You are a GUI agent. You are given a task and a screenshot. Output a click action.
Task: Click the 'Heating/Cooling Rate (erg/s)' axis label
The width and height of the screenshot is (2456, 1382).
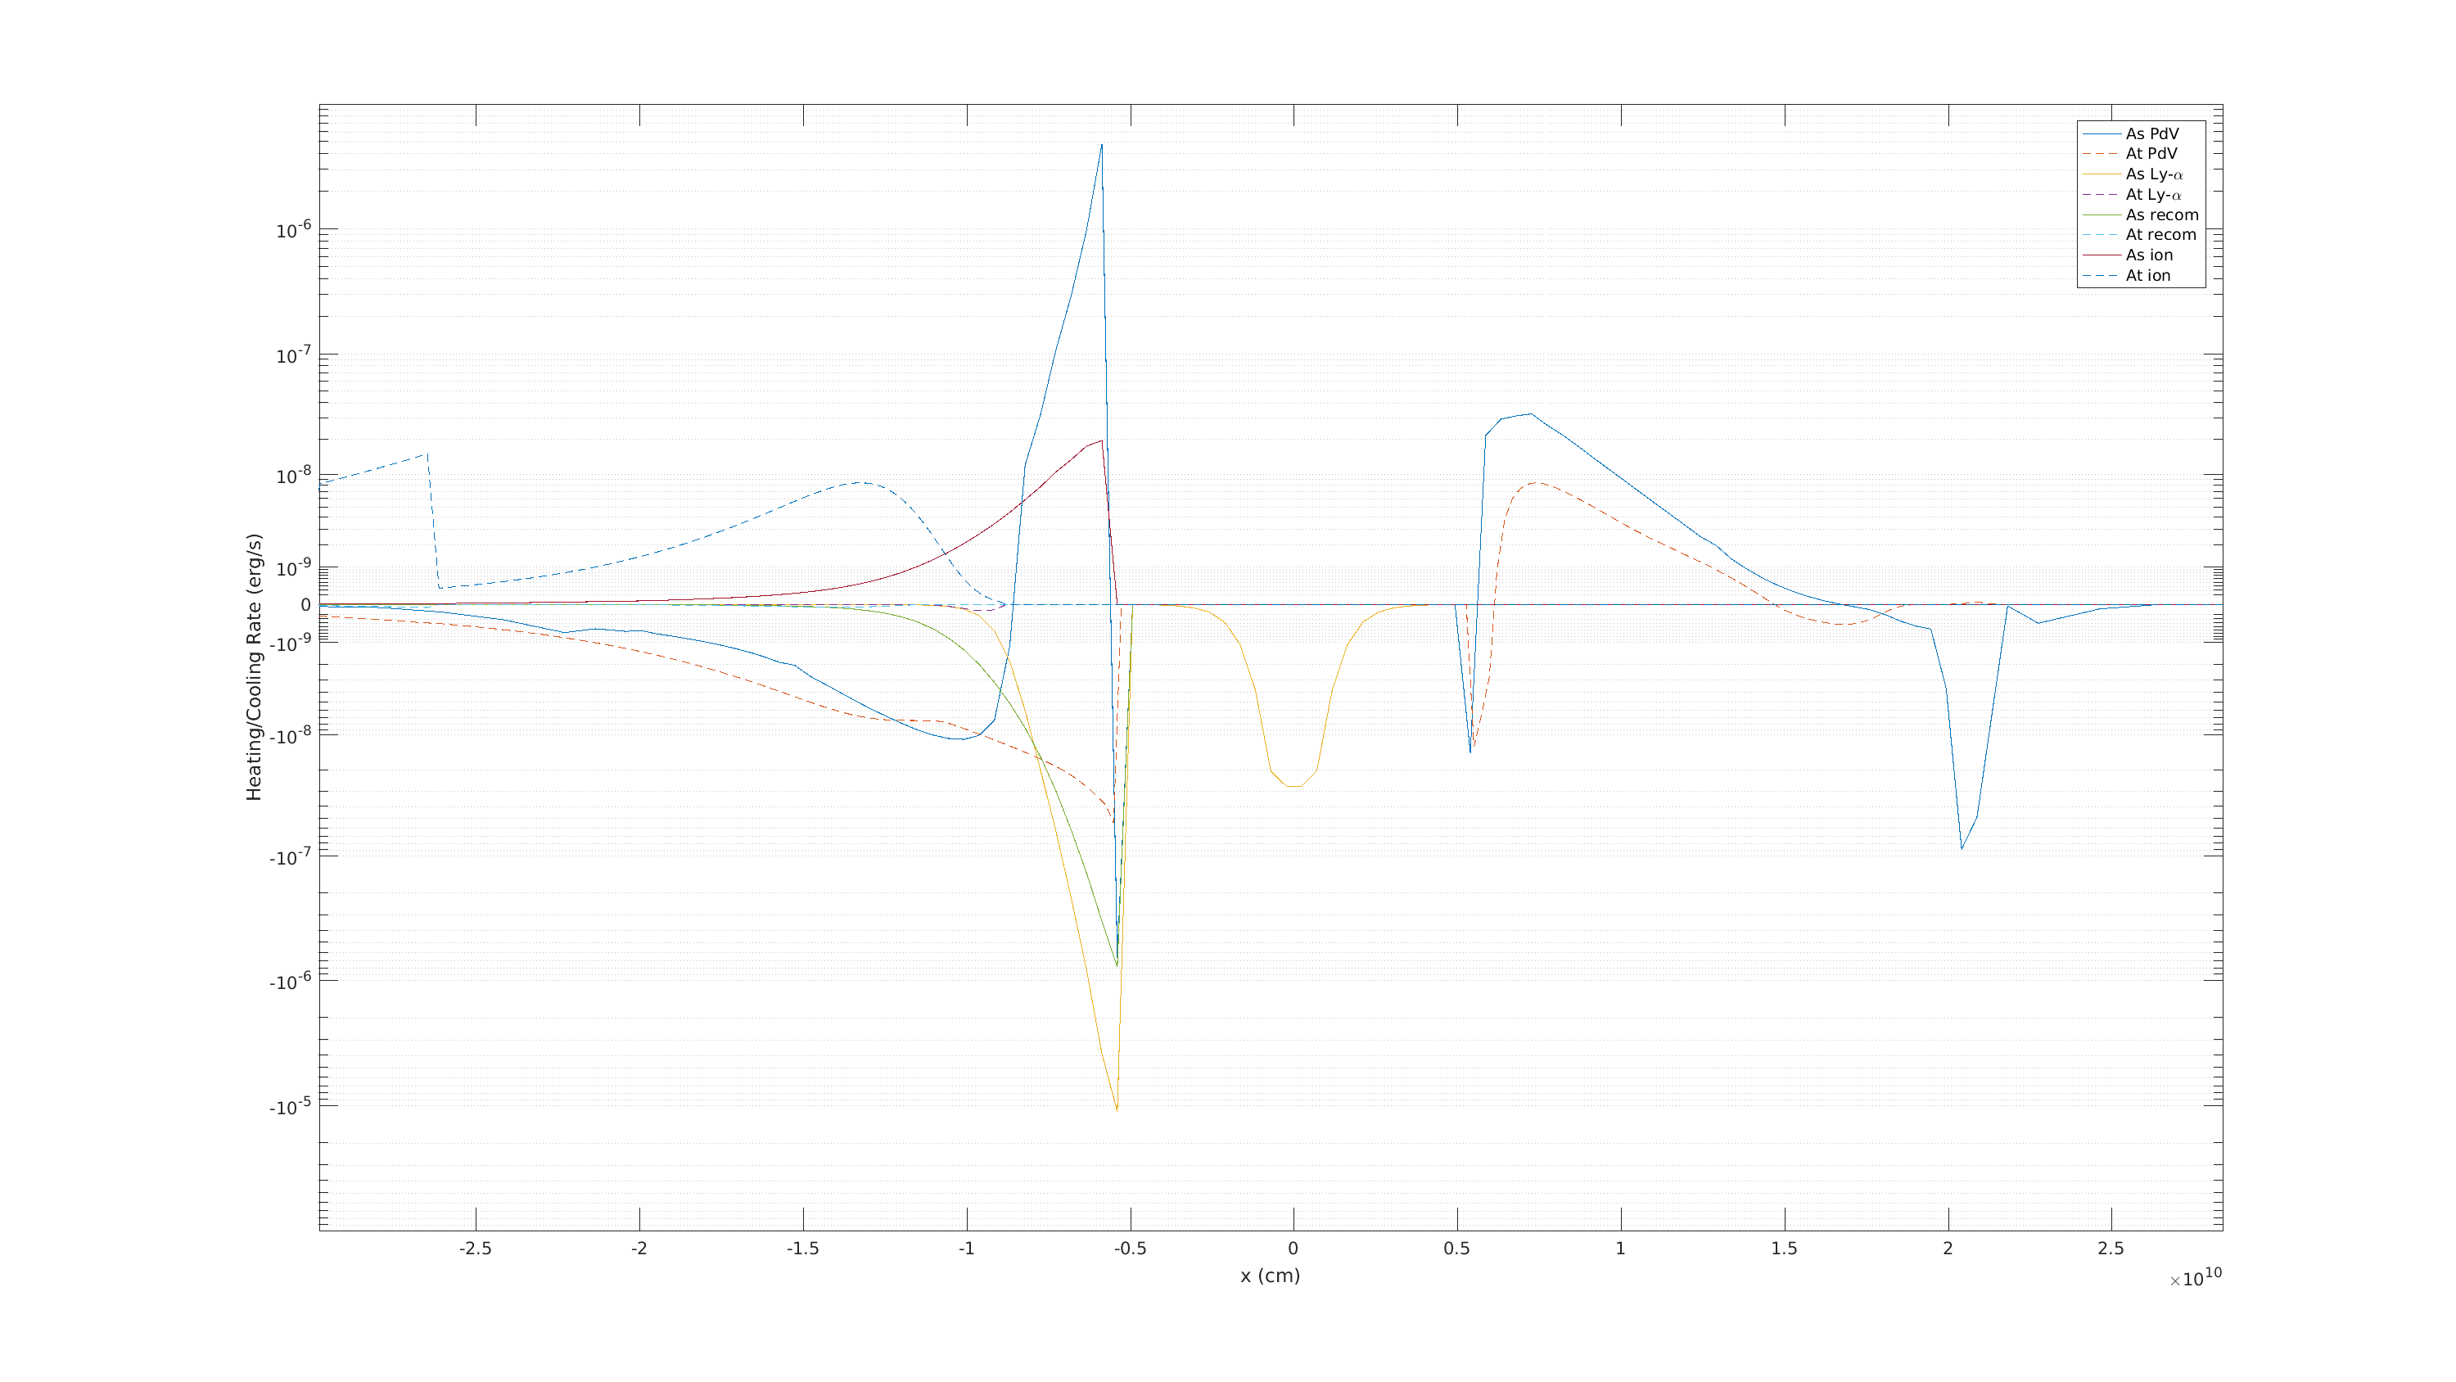click(254, 666)
